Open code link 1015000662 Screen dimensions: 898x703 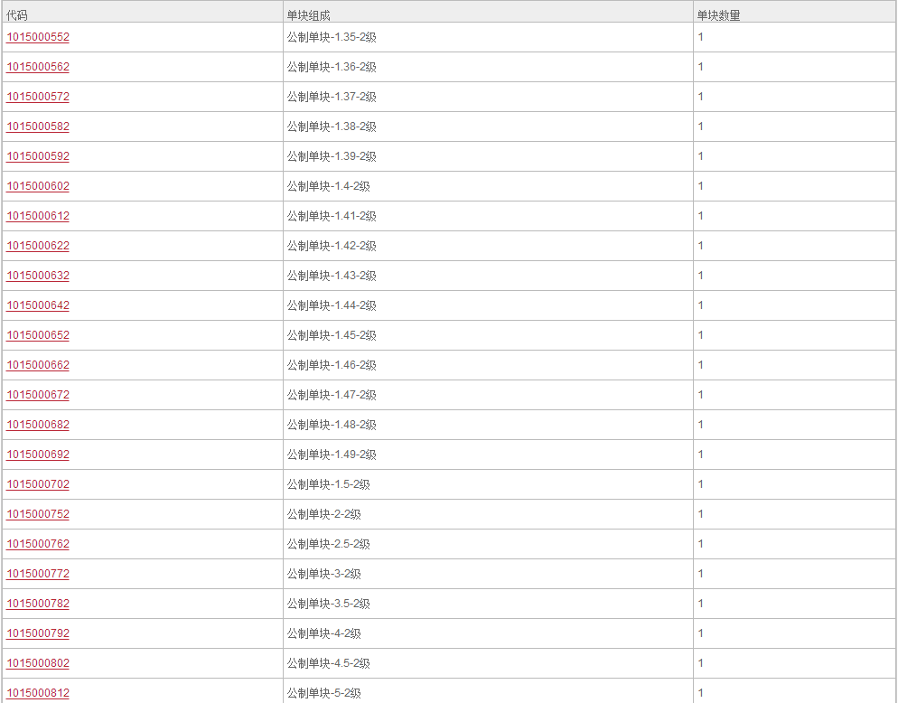[x=38, y=365]
